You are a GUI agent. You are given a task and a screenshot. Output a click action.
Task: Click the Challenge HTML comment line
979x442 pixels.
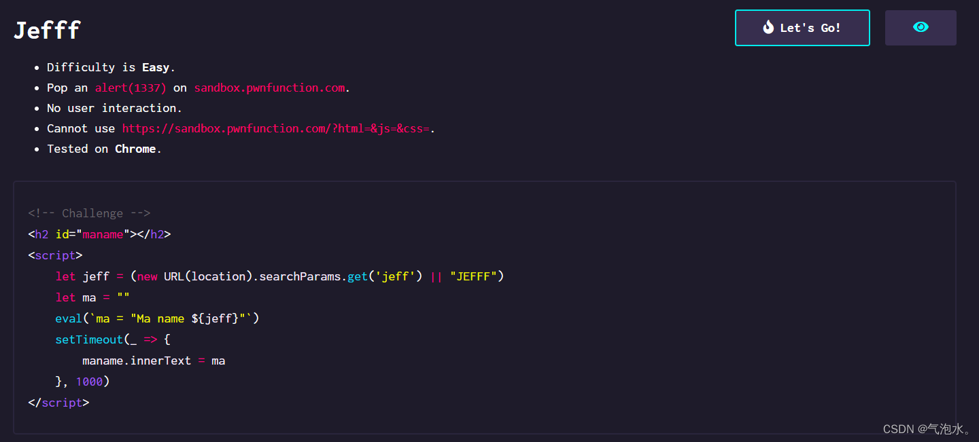pos(89,213)
